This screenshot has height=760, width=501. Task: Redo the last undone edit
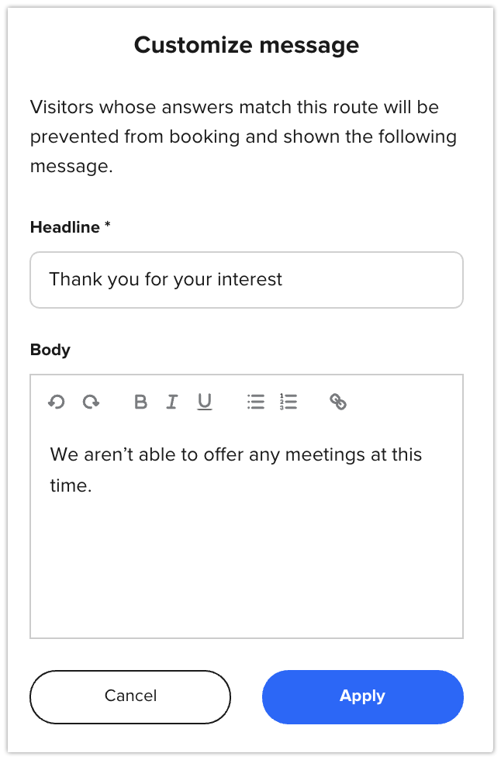click(92, 402)
